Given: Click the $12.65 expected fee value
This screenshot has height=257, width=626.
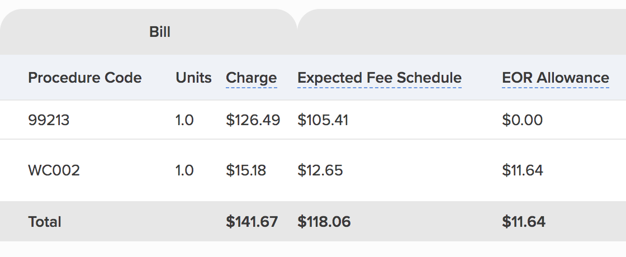Looking at the screenshot, I should [x=320, y=170].
